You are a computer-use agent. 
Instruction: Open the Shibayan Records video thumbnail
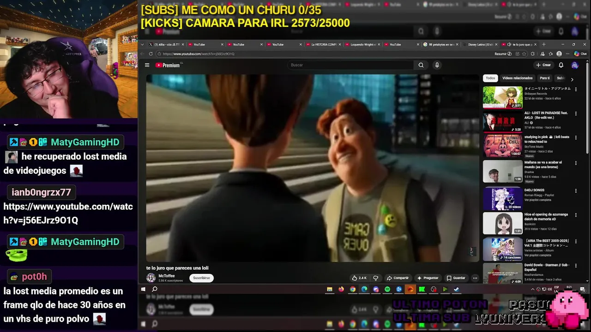tap(503, 97)
